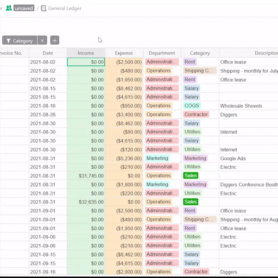Remove the Category filter with the X
Viewport: 278px width, 278px height.
[42, 41]
